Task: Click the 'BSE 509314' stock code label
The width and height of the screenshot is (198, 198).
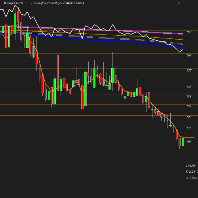Action: (x=76, y=3)
